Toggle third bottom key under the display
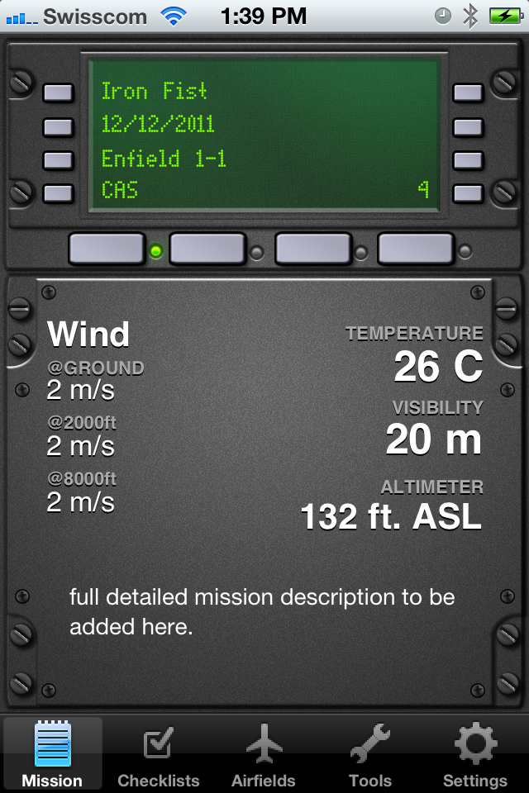 (312, 249)
